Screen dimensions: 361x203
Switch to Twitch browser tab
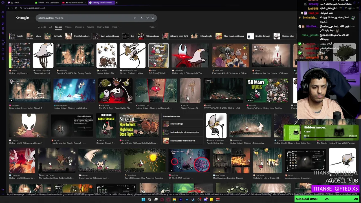pos(19,3)
